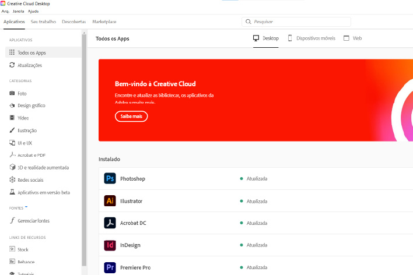Switch to the Aplicativos tab
Screen dimensions: 413x275
(x=14, y=22)
